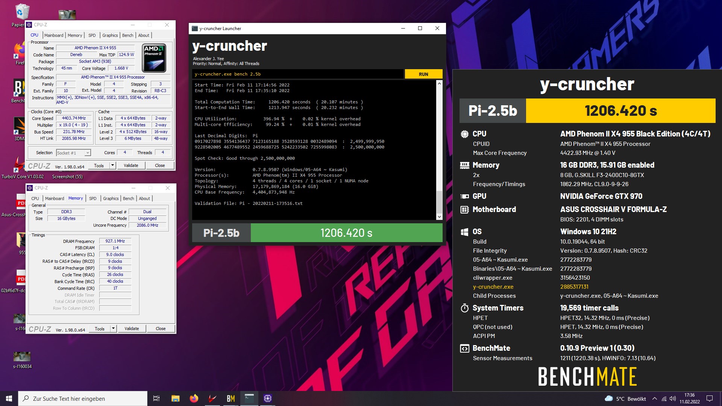The image size is (722, 406).
Task: Click the taskbar clock showing 17:36
Action: (689, 398)
